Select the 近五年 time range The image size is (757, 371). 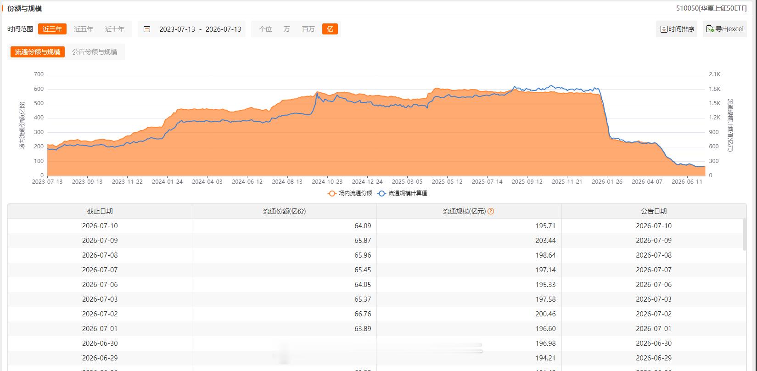click(x=84, y=29)
